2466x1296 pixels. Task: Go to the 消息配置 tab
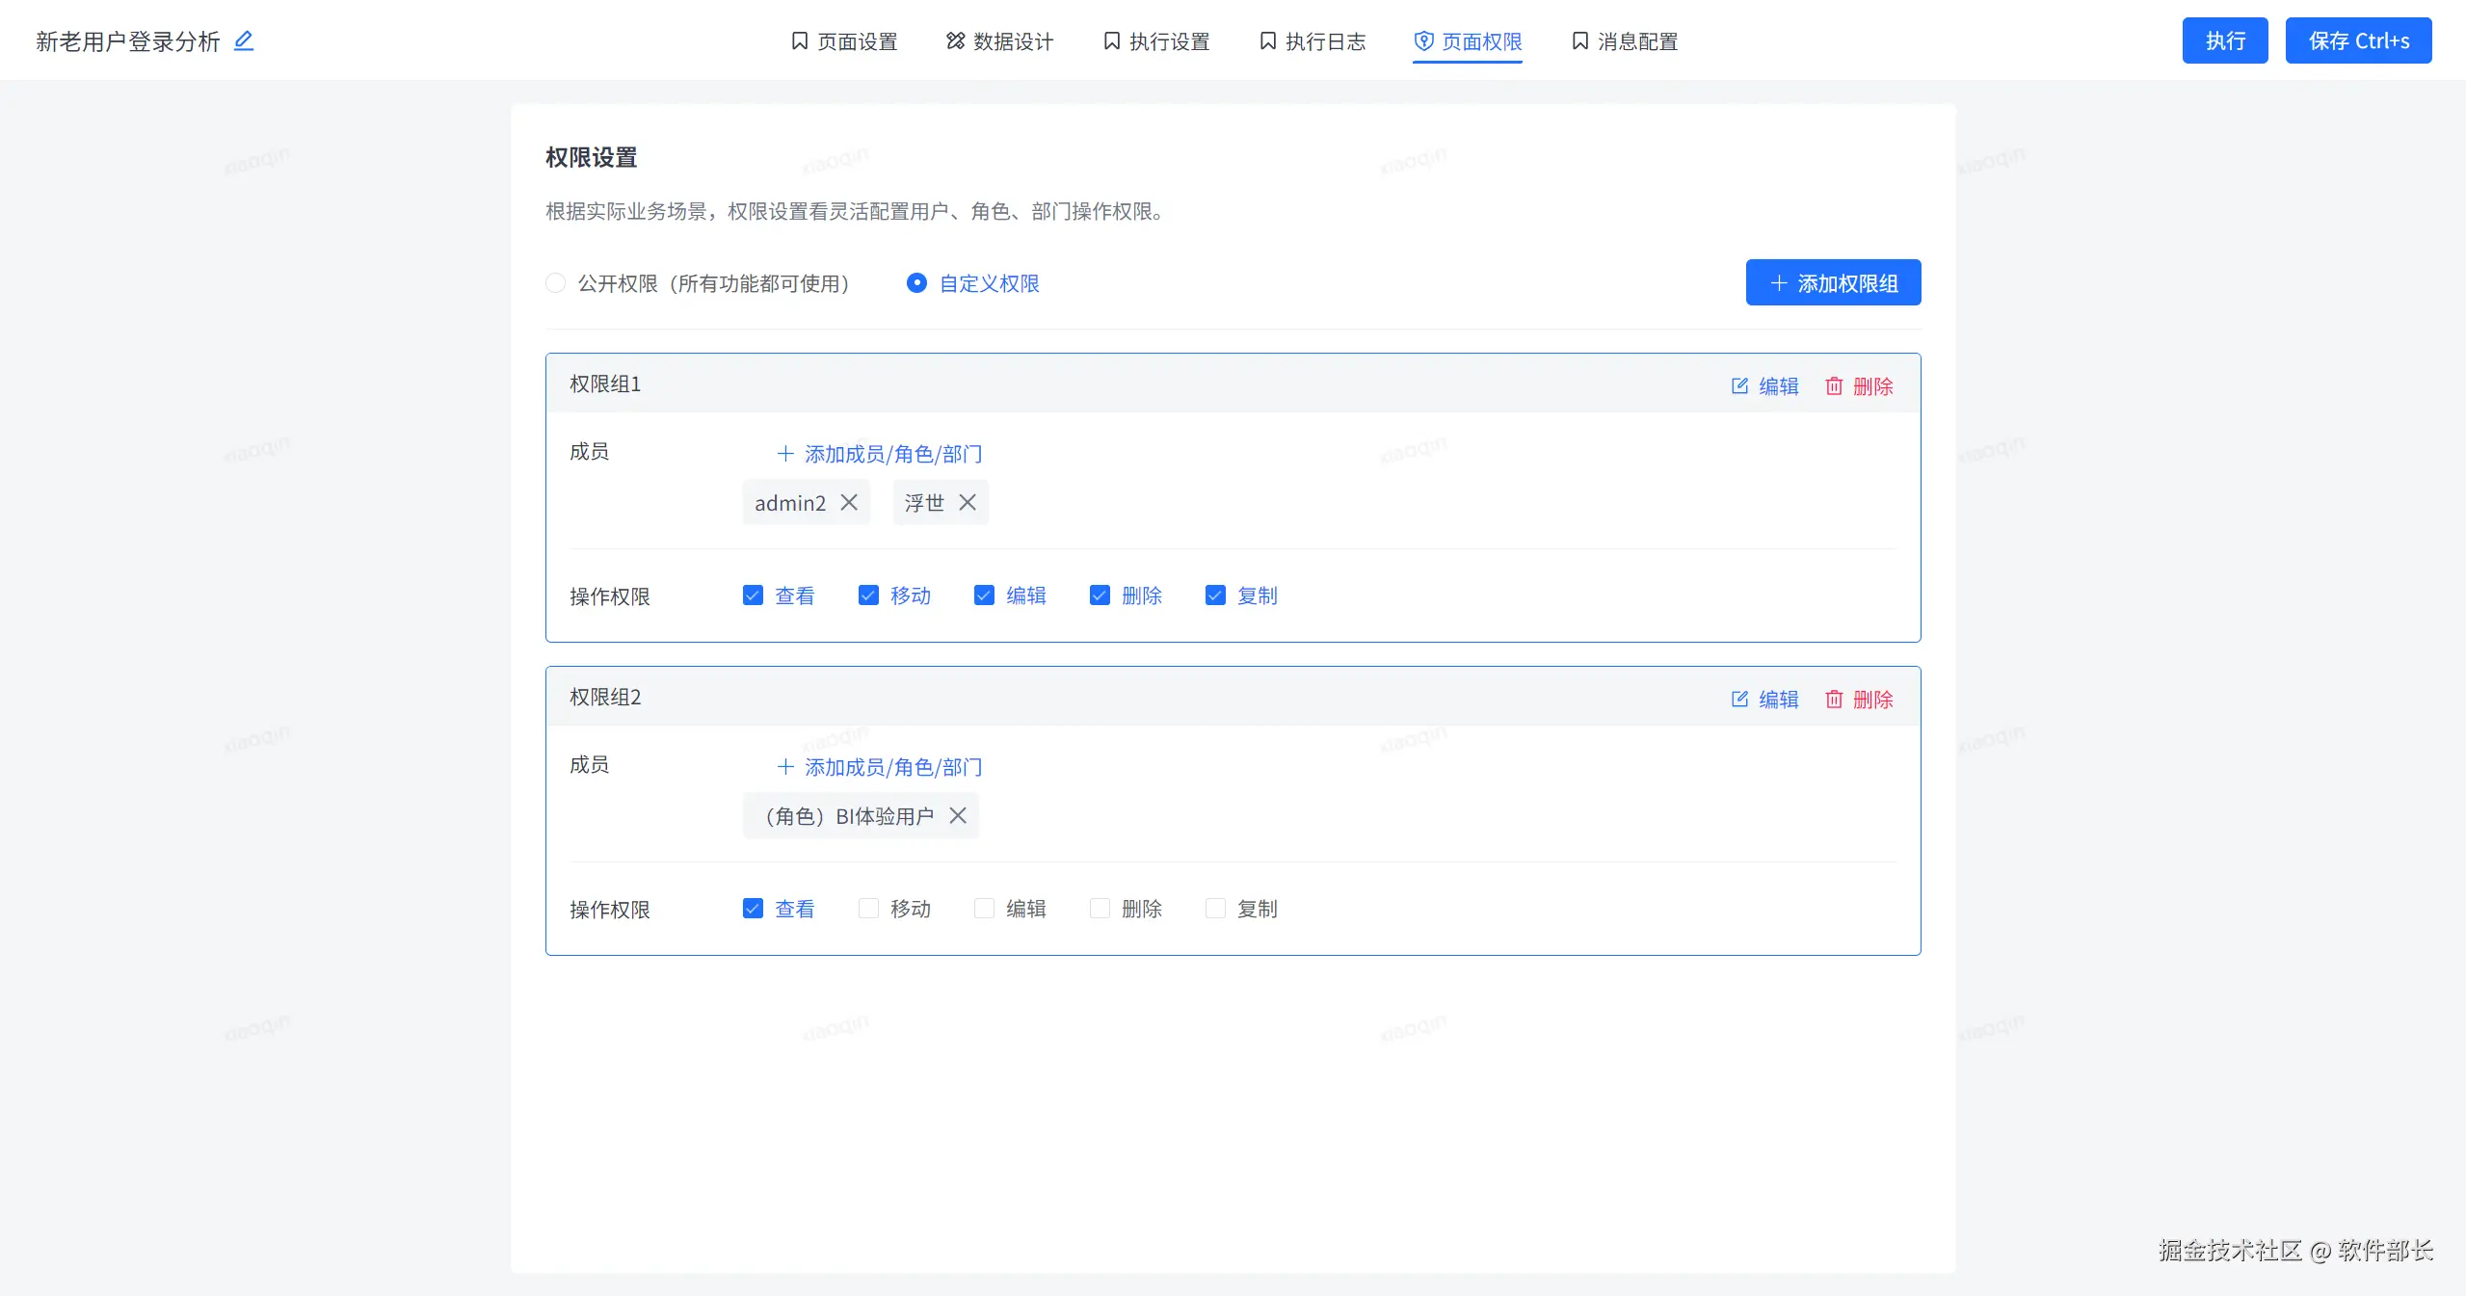pos(1625,41)
